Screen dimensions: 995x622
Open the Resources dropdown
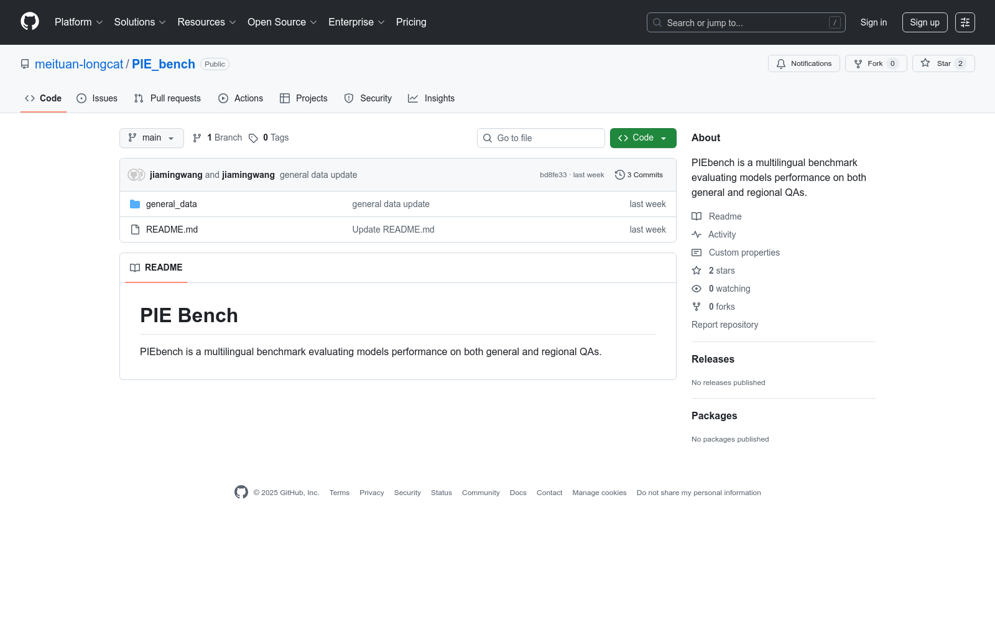click(x=206, y=22)
